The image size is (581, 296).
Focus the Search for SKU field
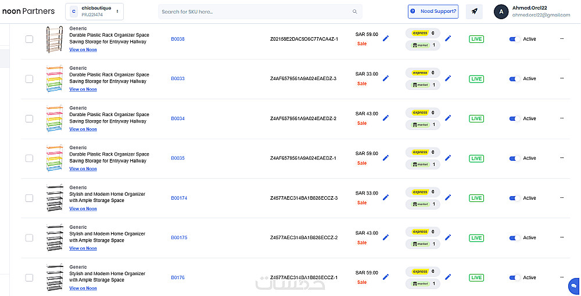(x=256, y=12)
